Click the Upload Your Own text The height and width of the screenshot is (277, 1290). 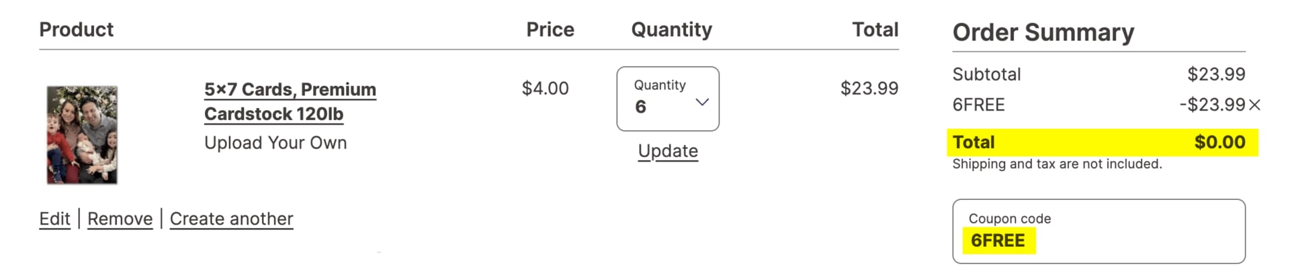click(x=275, y=143)
